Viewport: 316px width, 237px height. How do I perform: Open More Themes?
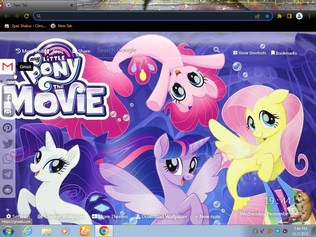110,216
